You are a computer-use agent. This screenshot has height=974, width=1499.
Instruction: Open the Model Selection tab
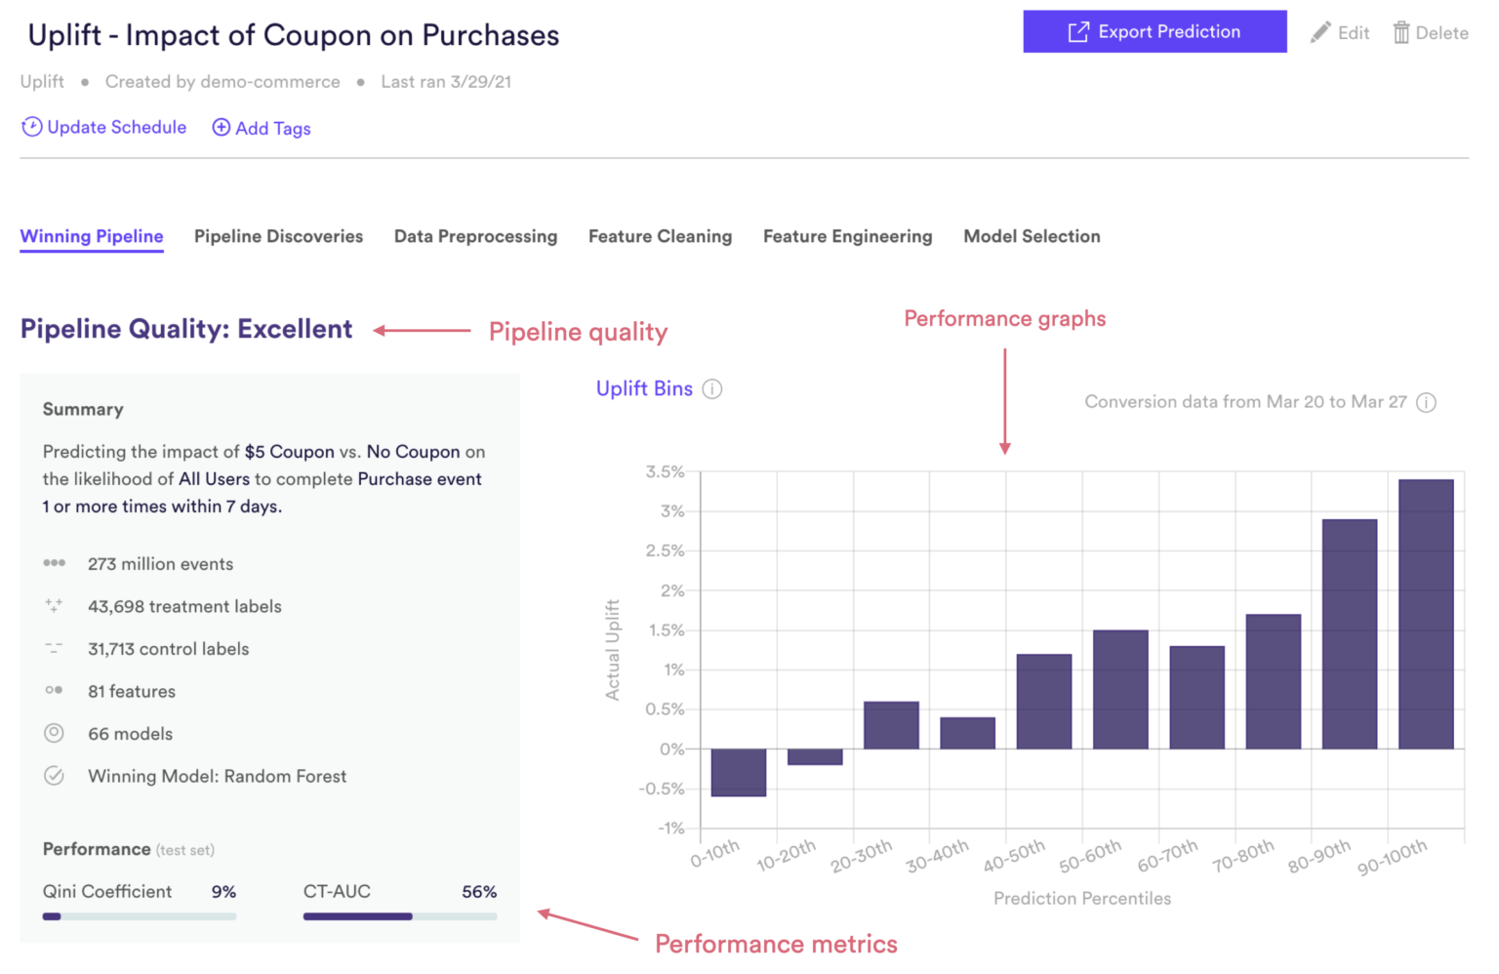(1032, 236)
